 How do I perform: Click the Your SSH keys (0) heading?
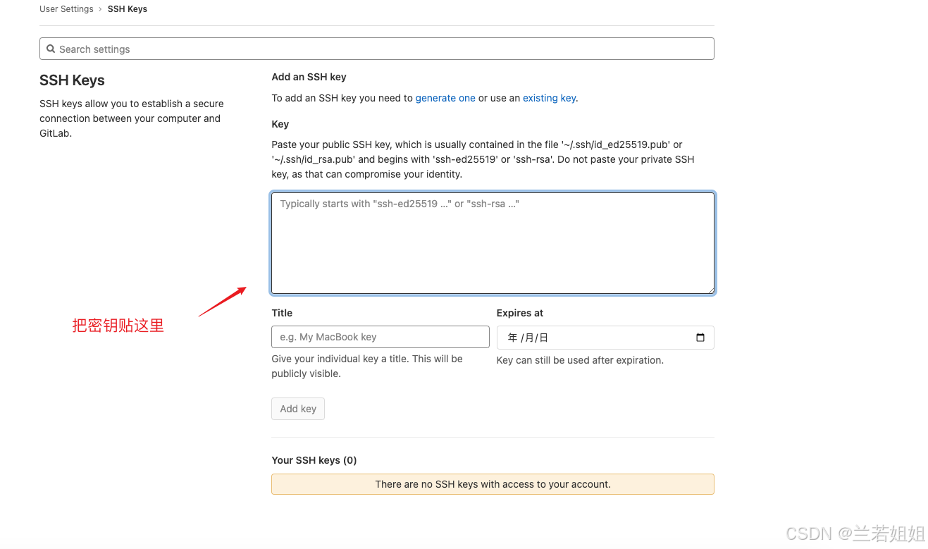tap(314, 460)
